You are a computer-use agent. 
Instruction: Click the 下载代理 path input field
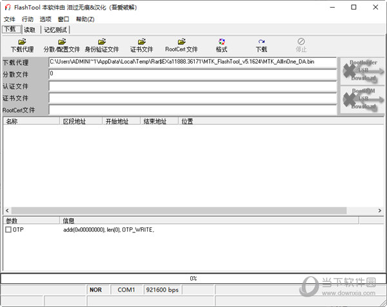pyautogui.click(x=193, y=62)
